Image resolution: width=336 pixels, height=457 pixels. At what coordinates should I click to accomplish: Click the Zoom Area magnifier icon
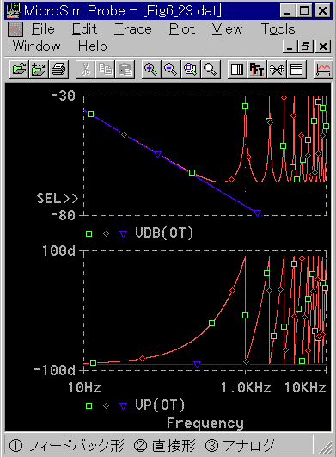(191, 70)
